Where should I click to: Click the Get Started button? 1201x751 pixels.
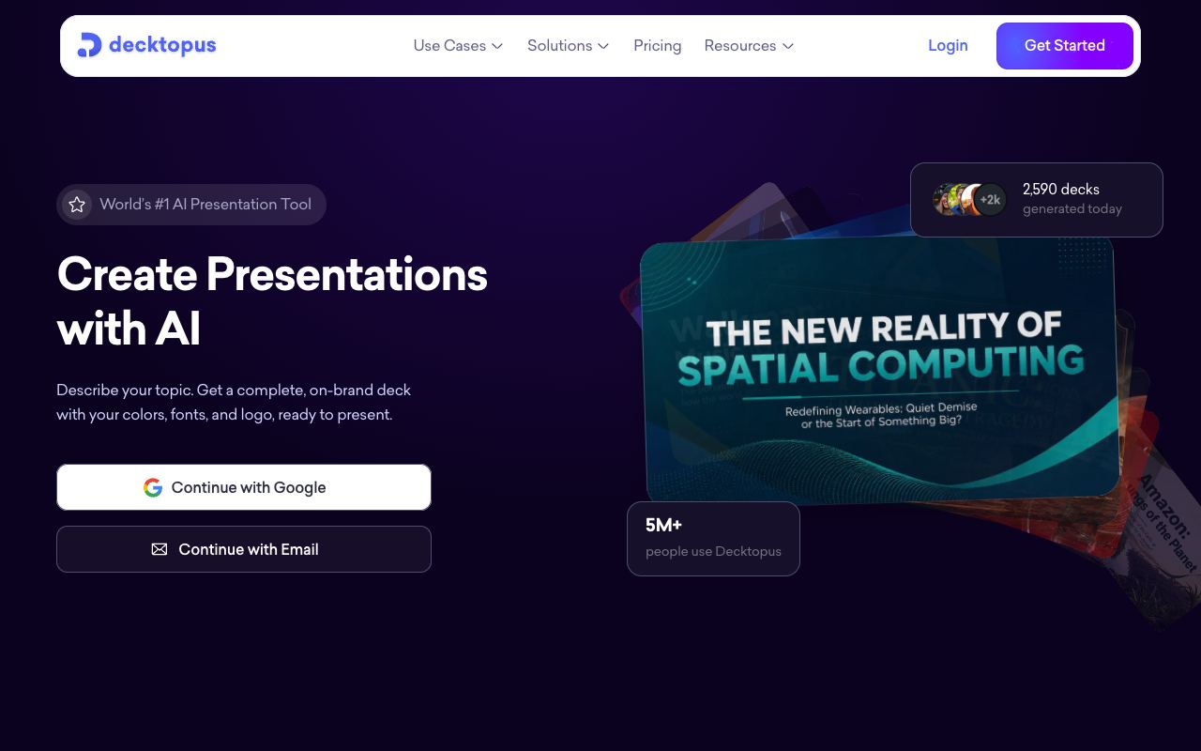(x=1065, y=46)
